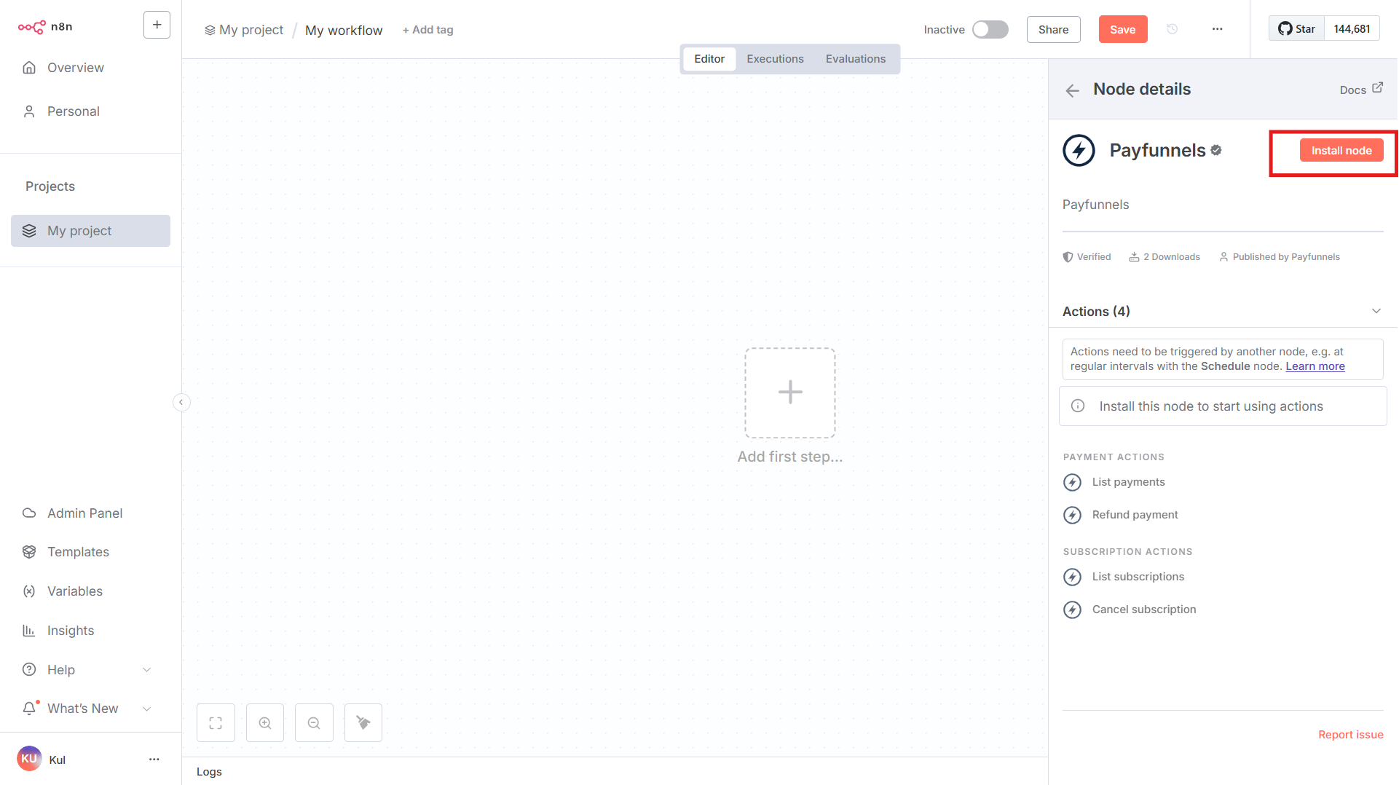Select My project in sidebar
The height and width of the screenshot is (785, 1399).
pyautogui.click(x=90, y=231)
